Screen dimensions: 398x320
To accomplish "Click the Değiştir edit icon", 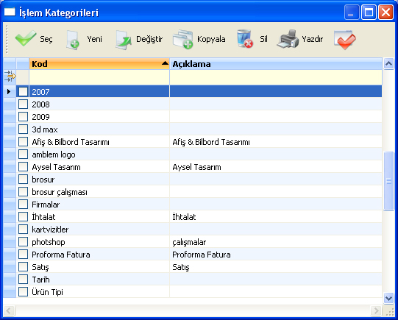I will (x=123, y=40).
